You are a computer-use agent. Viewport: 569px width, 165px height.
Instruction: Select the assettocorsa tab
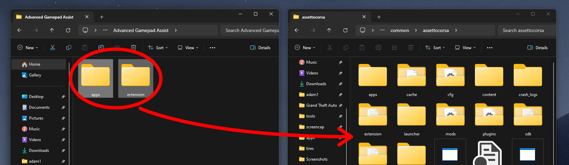click(313, 17)
